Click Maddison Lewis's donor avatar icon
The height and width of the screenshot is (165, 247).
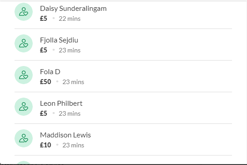[x=24, y=138]
